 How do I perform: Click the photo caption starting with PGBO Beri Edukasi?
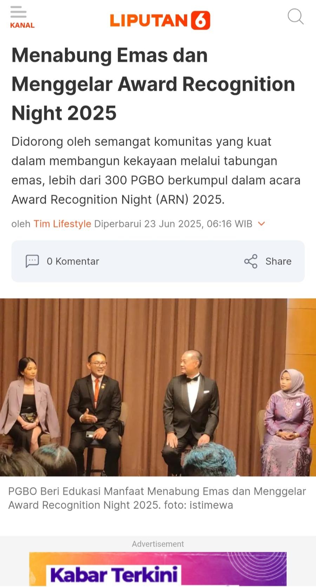pos(157,498)
